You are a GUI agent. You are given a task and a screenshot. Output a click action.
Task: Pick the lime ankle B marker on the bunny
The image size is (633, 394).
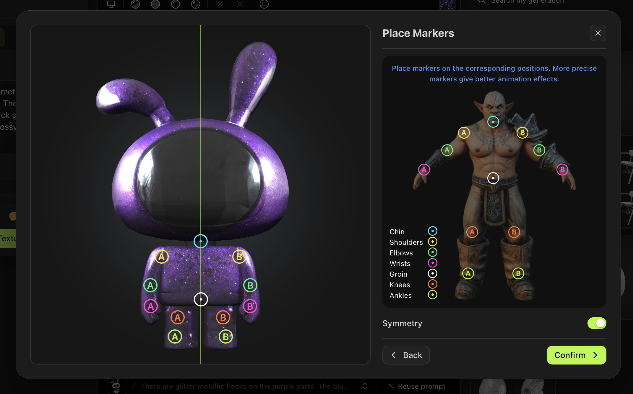click(x=226, y=337)
